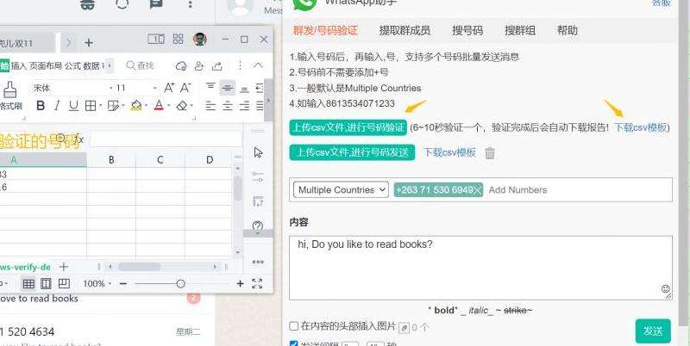Increase font size with the A+ icon

(x=169, y=88)
